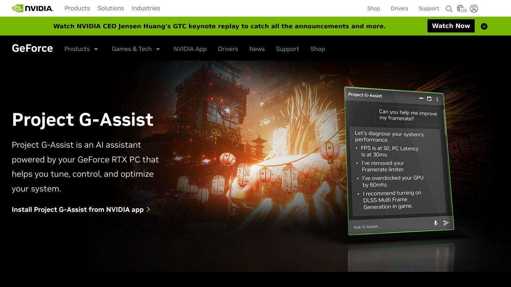The width and height of the screenshot is (511, 287).
Task: Click the 'Can you help me improve my framerate?' message
Action: pos(408,115)
